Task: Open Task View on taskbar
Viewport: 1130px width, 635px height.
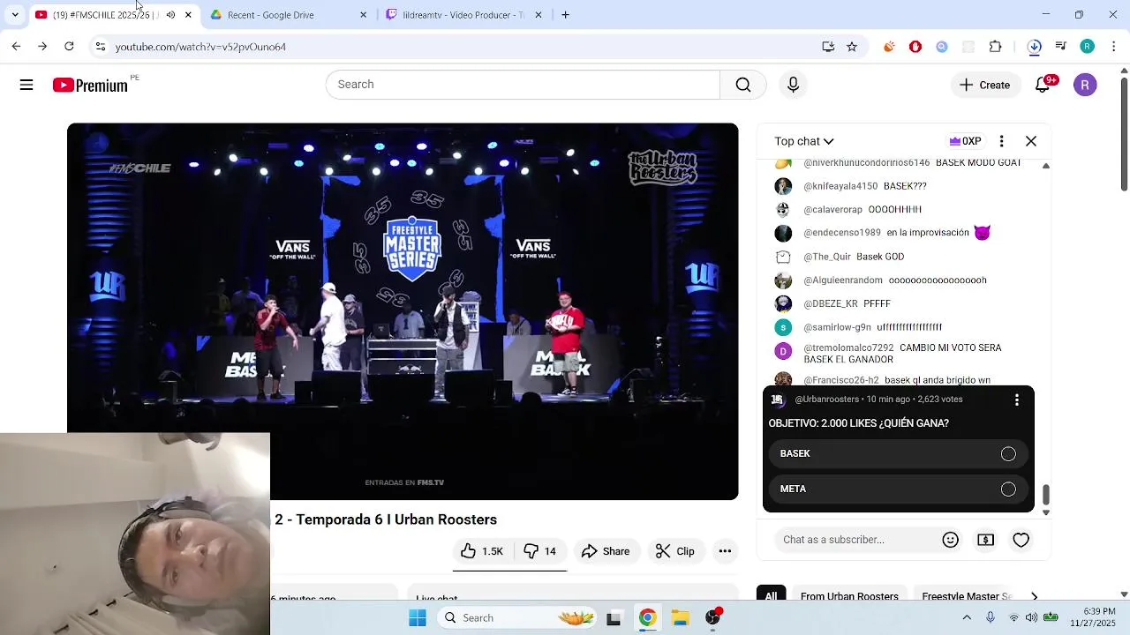Action: 614,618
